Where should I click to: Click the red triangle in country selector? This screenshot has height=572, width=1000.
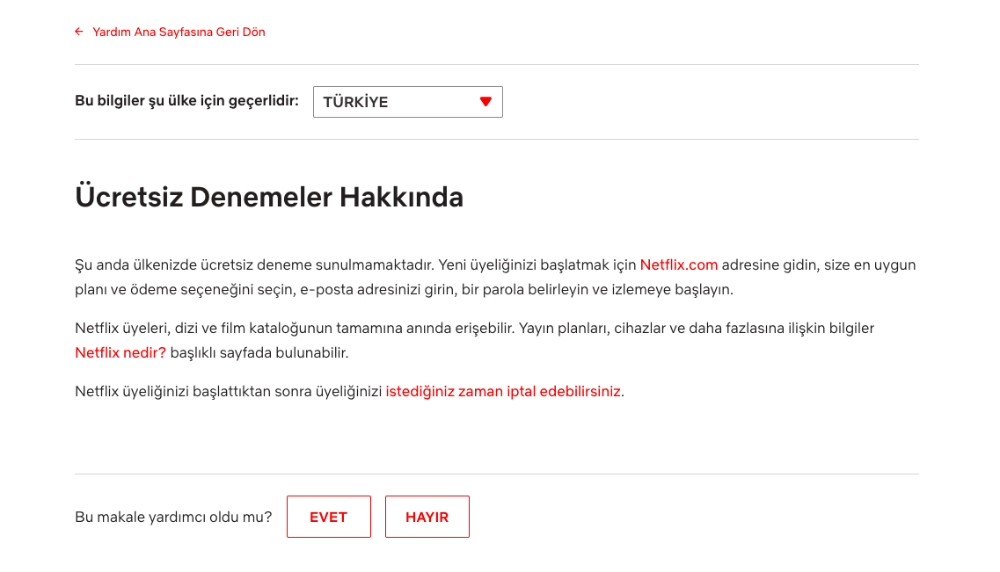[x=485, y=102]
